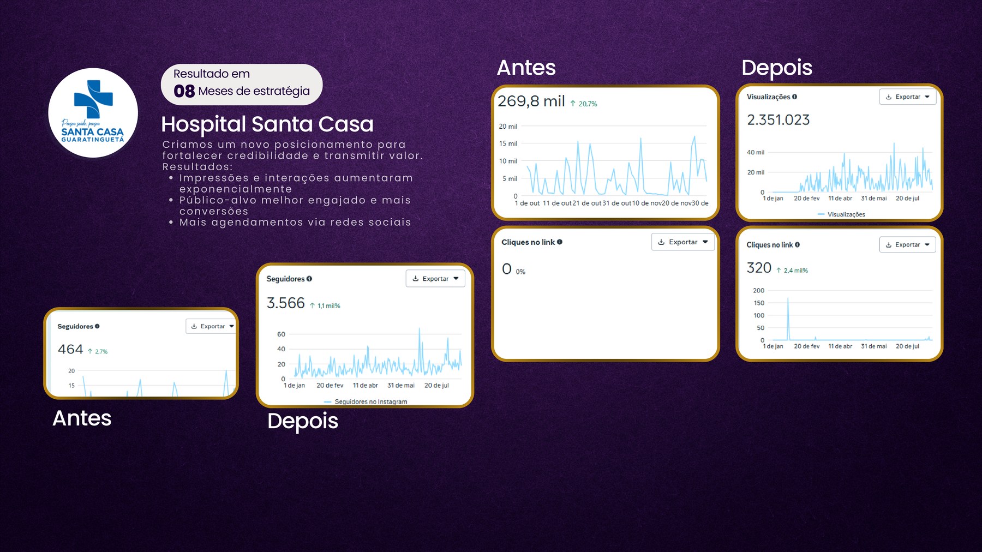The height and width of the screenshot is (552, 982).
Task: Click the 'Resultado em' label
Action: tap(212, 74)
